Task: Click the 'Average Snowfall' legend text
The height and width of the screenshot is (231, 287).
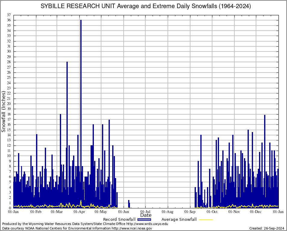Action: 179,219
